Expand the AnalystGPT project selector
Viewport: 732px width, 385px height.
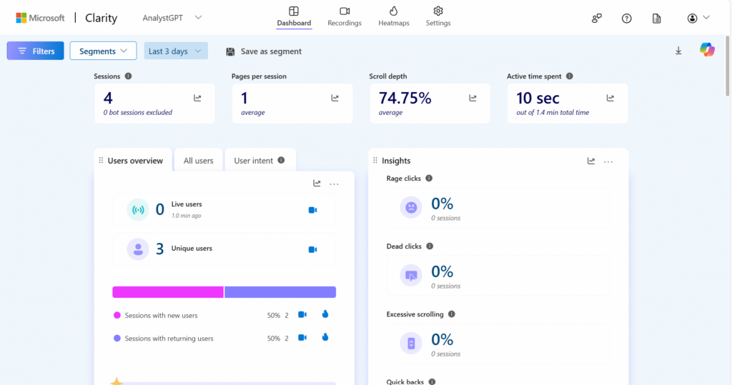pyautogui.click(x=162, y=17)
